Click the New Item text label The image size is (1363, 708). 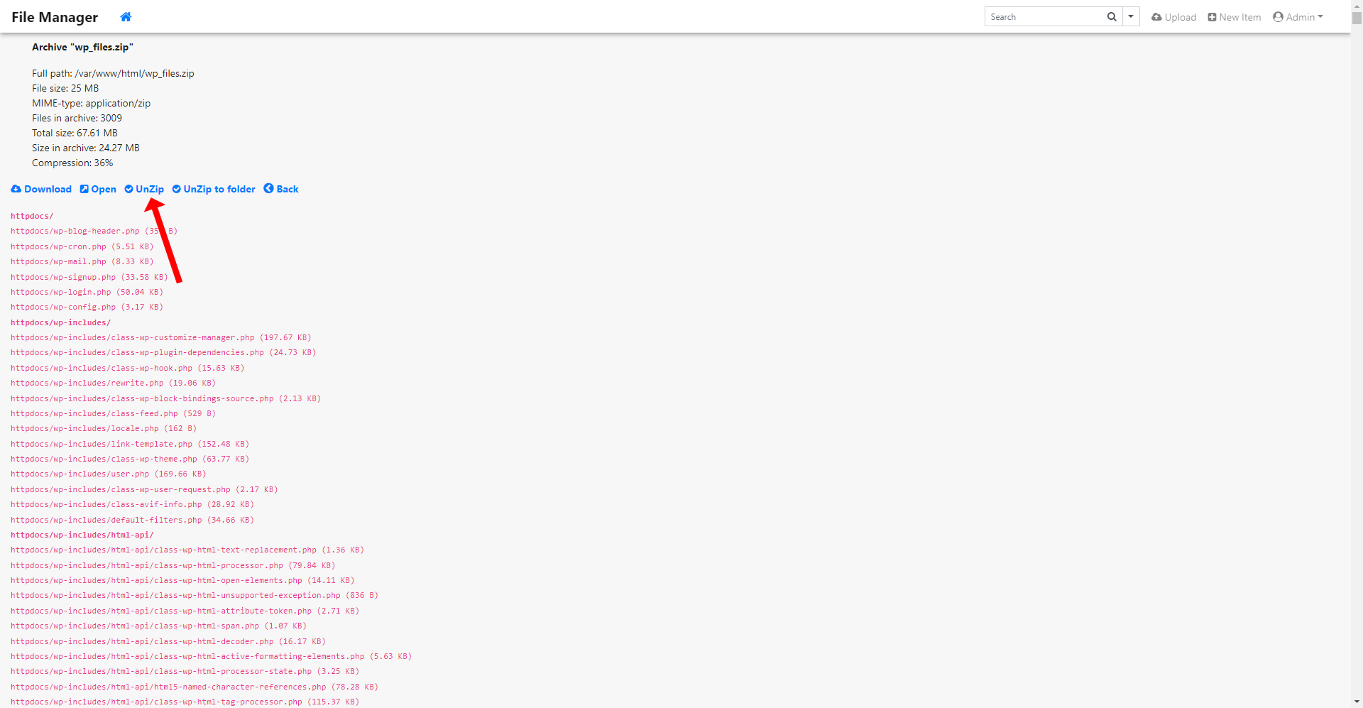pyautogui.click(x=1239, y=17)
